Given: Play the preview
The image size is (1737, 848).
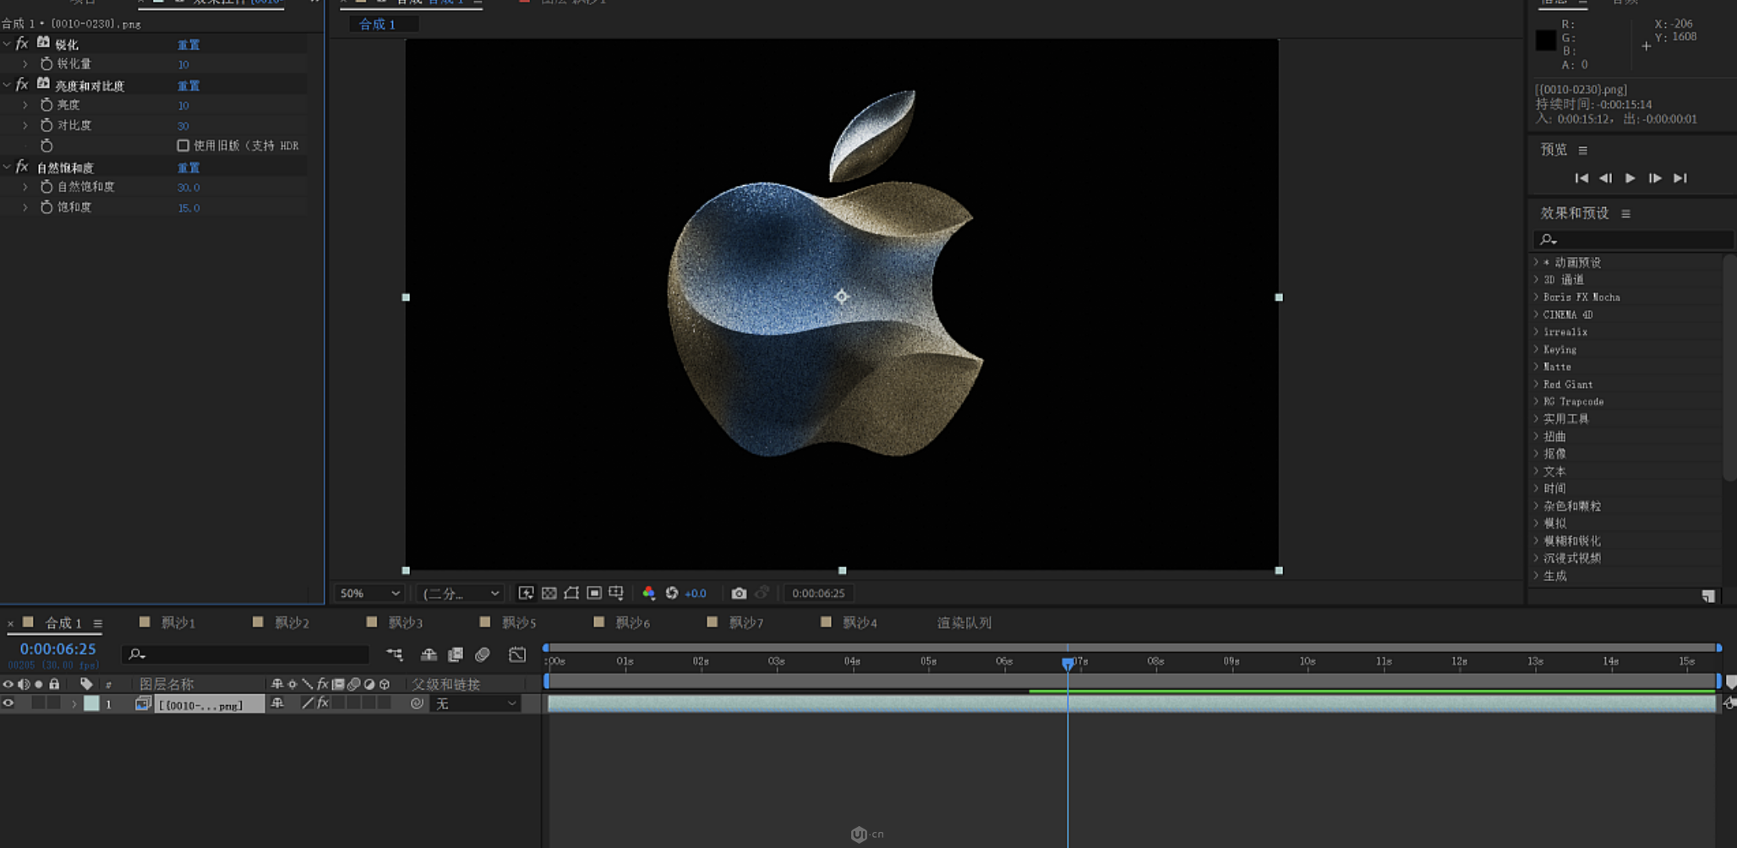Looking at the screenshot, I should 1630,178.
